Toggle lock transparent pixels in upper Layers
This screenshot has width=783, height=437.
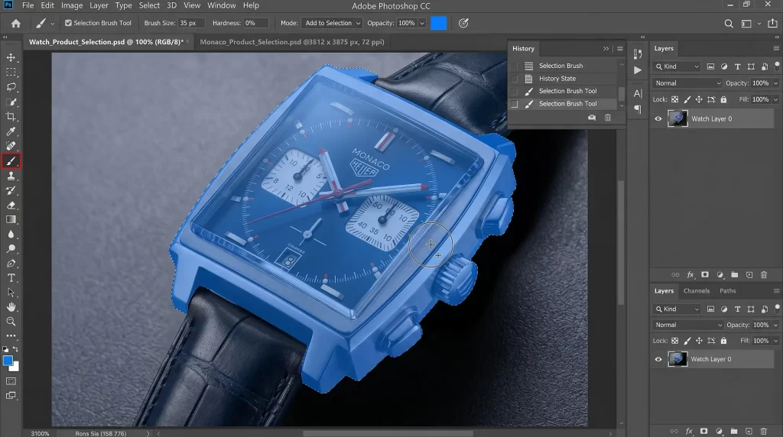(x=674, y=99)
